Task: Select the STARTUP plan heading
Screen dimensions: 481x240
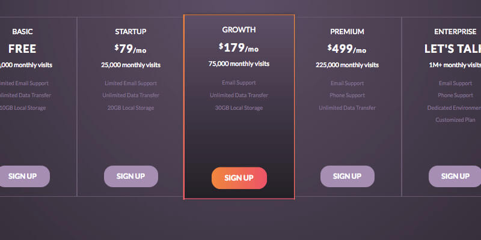Action: click(130, 31)
